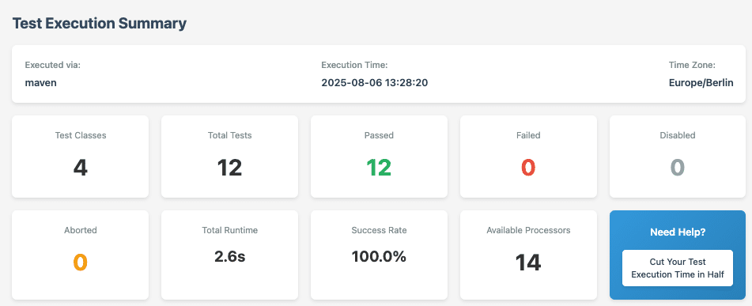Select the Total Runtime 2.6s card
Screen dimensions: 752x306
point(229,255)
